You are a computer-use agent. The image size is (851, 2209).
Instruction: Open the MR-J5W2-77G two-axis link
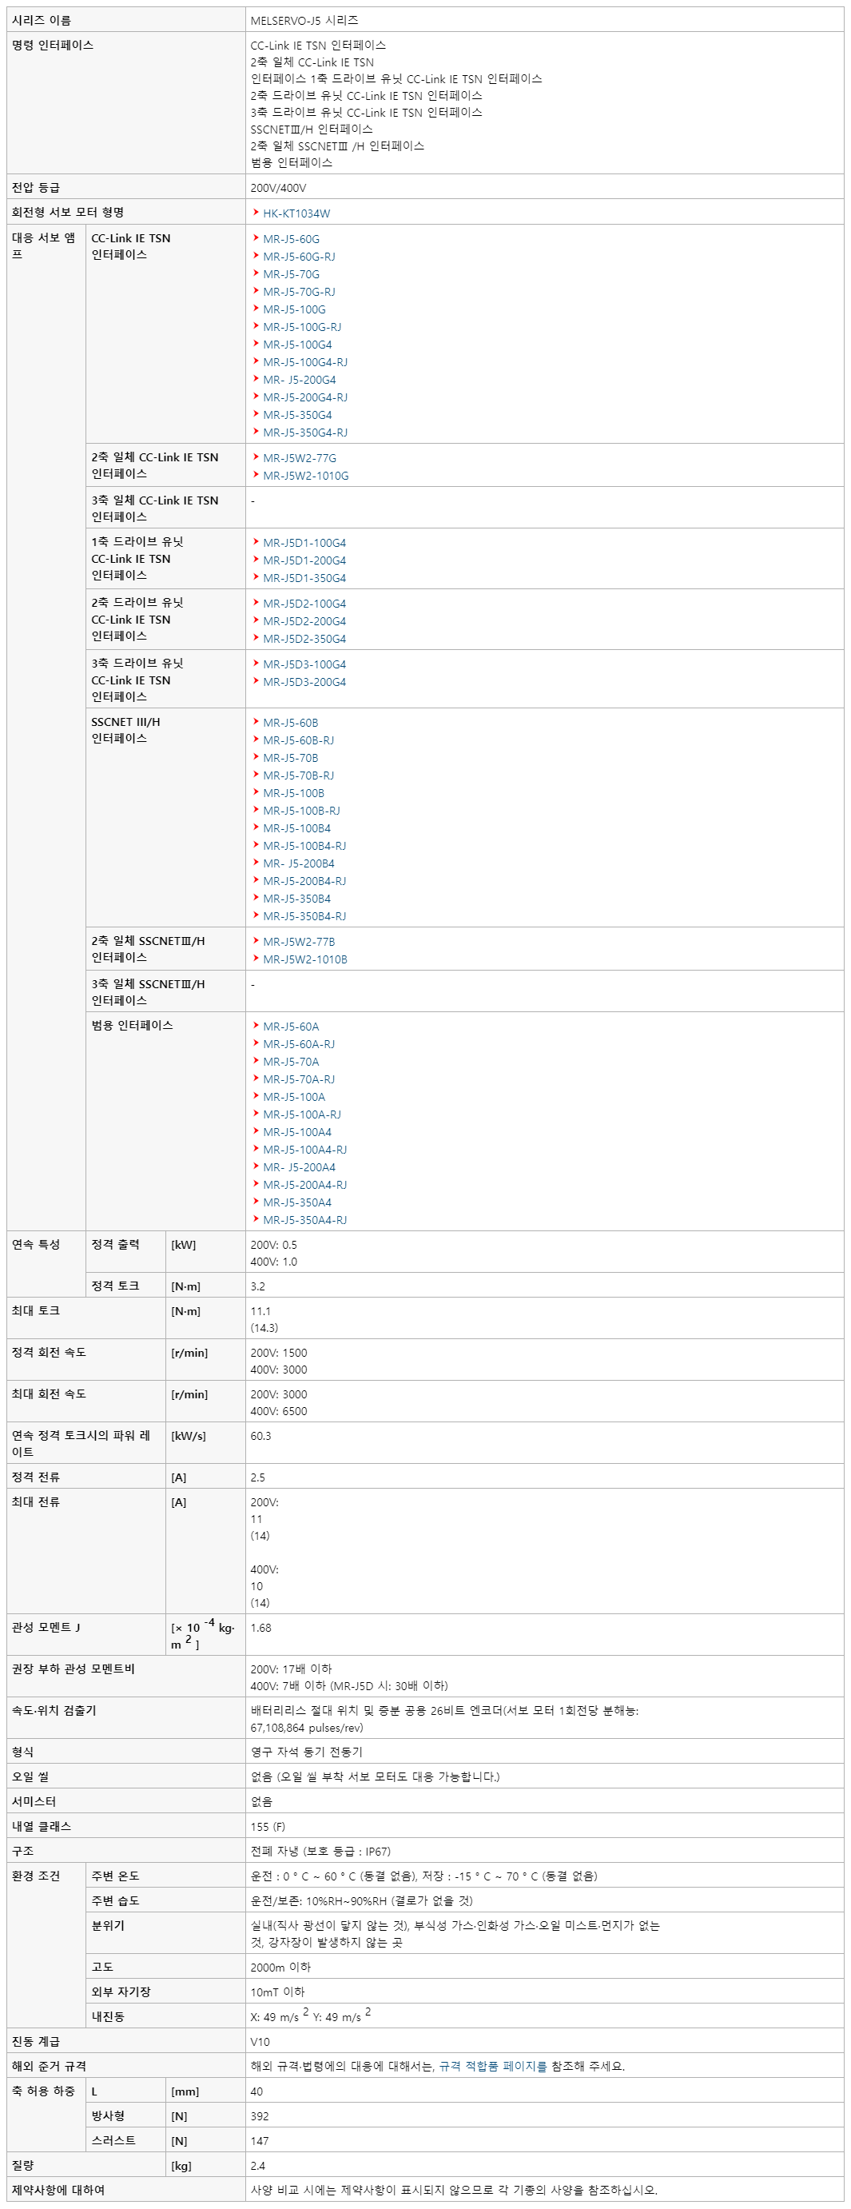pyautogui.click(x=299, y=458)
